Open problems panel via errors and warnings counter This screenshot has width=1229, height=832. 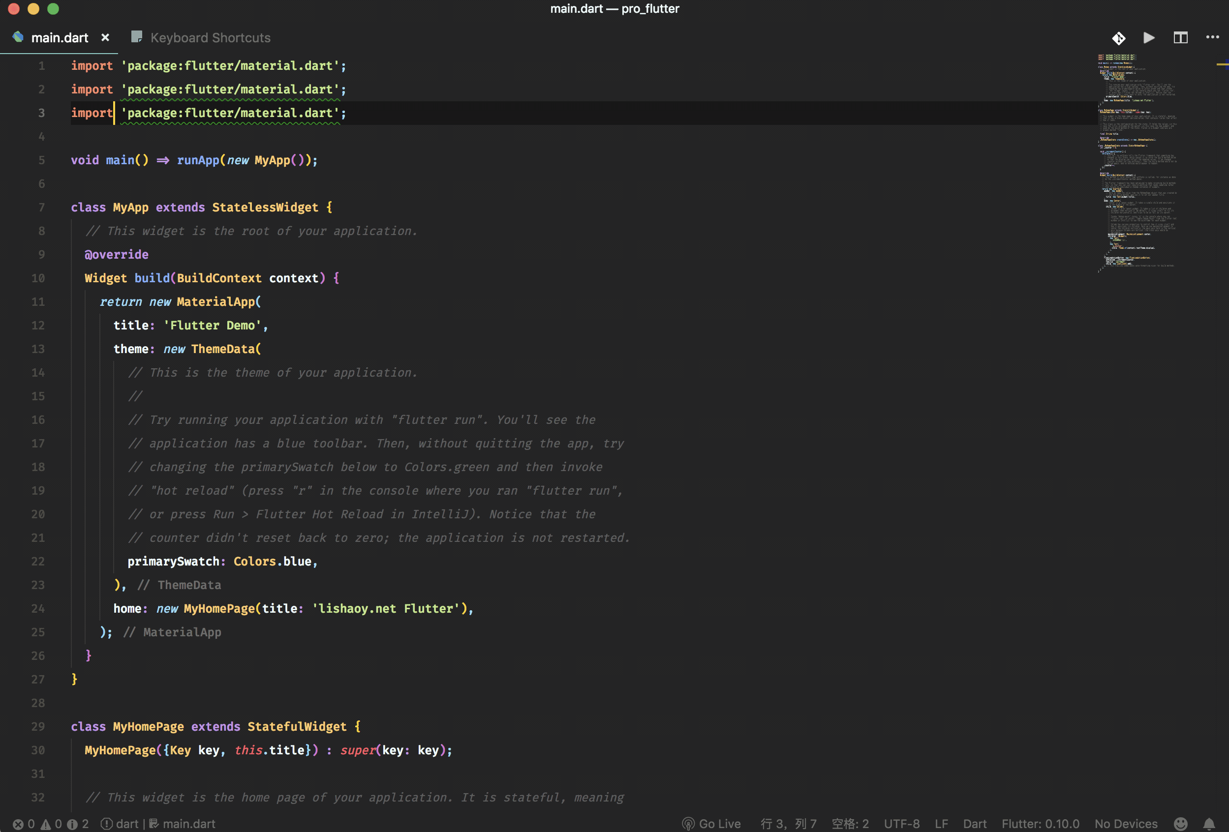tap(50, 824)
